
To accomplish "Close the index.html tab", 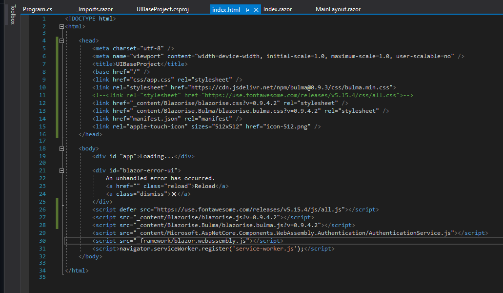I will coord(256,9).
